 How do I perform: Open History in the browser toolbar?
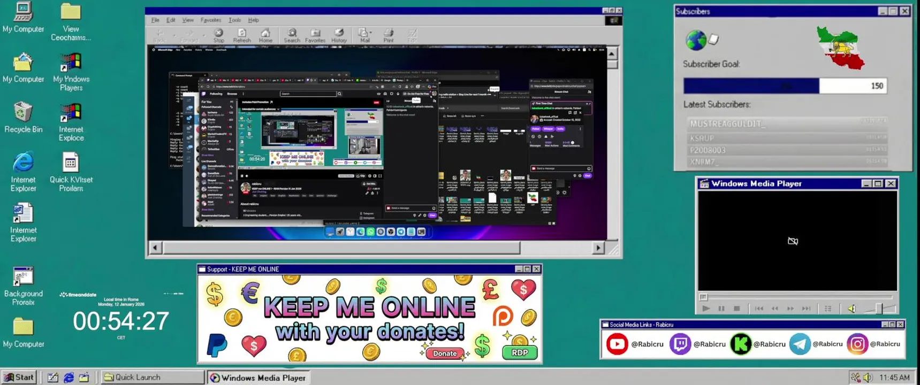point(339,35)
